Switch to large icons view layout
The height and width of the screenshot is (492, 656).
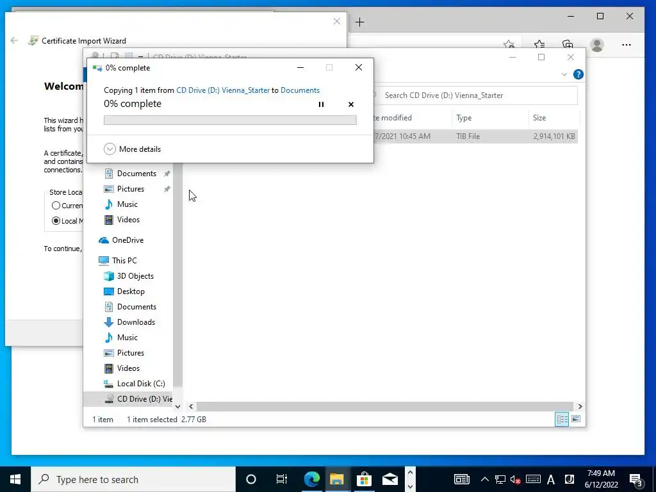576,419
